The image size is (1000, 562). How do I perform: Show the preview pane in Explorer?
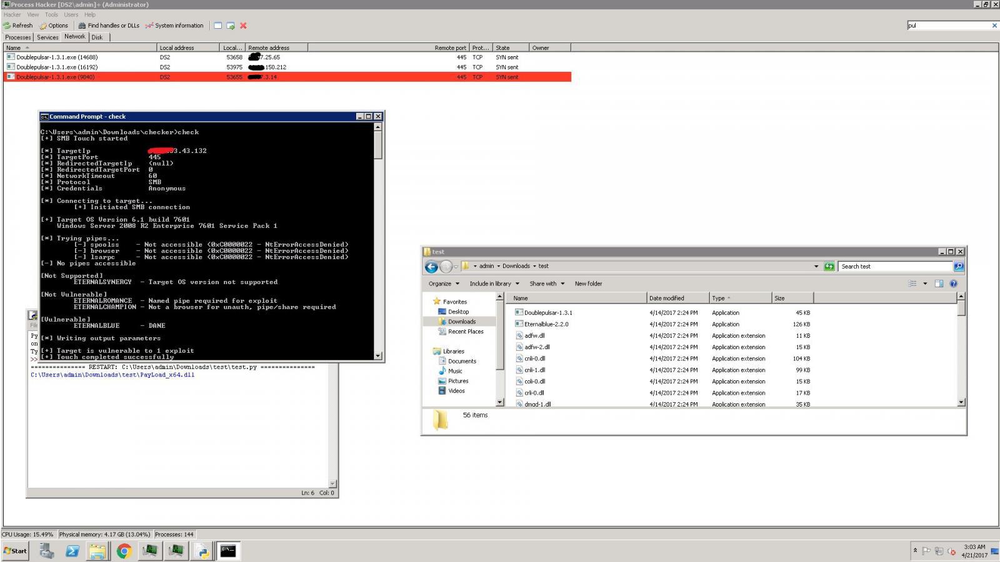point(939,283)
